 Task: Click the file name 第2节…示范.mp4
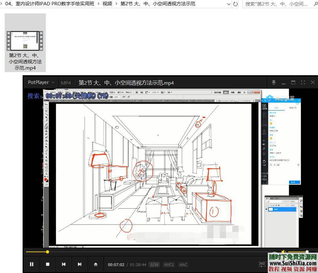[25, 61]
